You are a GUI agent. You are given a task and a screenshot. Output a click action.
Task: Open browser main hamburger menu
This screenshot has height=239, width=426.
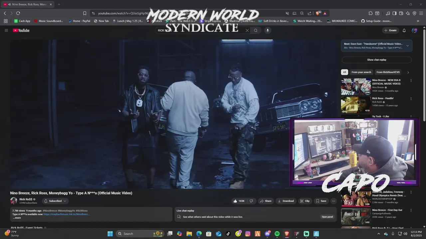421,13
